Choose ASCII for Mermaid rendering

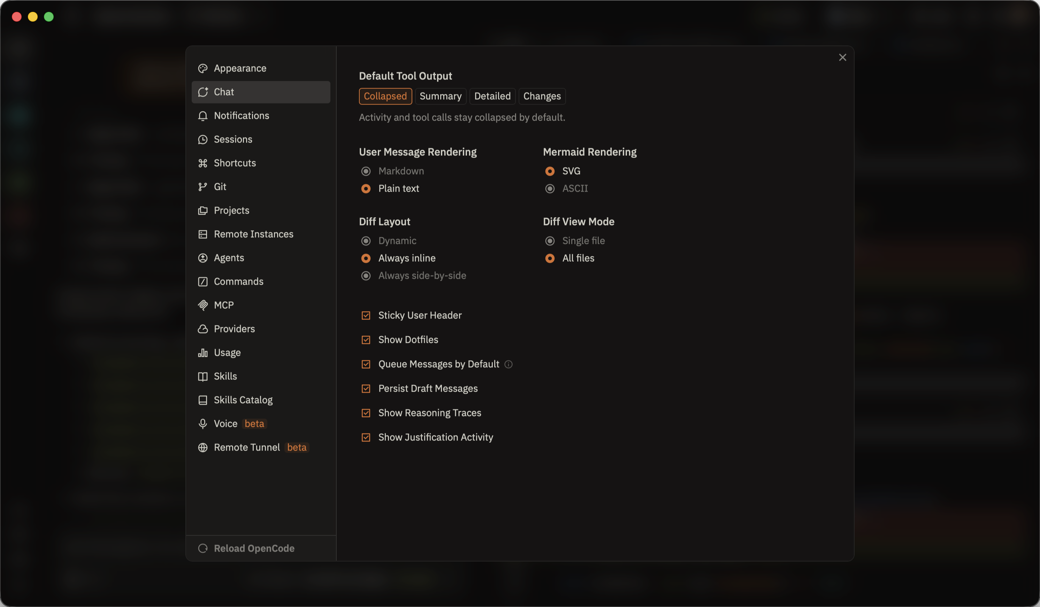pyautogui.click(x=550, y=189)
